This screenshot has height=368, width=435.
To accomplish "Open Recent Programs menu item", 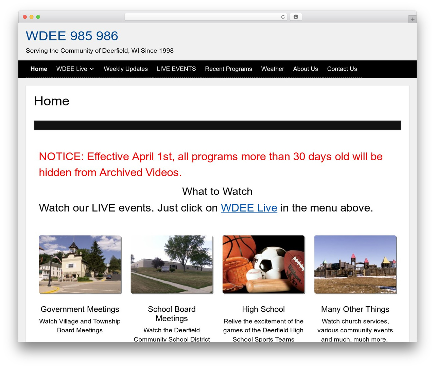I will [x=228, y=69].
